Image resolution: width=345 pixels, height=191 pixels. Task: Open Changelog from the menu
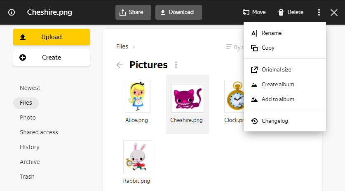[285, 121]
